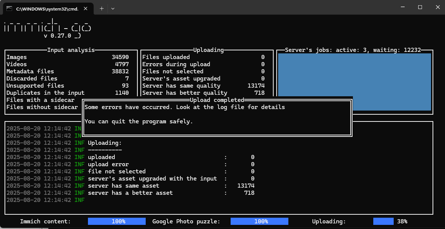Click the "Images" label in Input analysis
Viewport: 445px width, 229px height.
pos(17,57)
